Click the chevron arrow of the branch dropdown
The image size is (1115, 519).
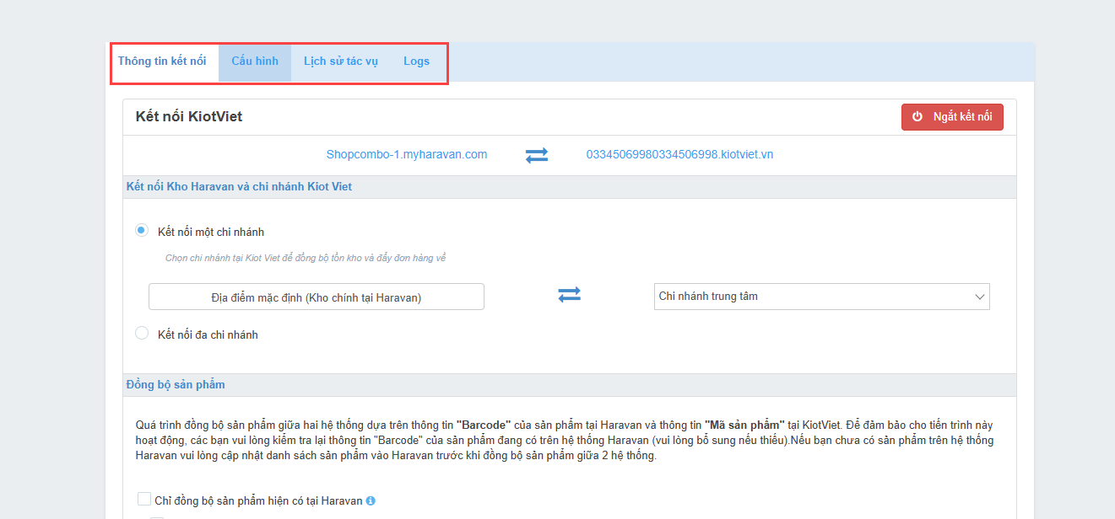click(979, 297)
